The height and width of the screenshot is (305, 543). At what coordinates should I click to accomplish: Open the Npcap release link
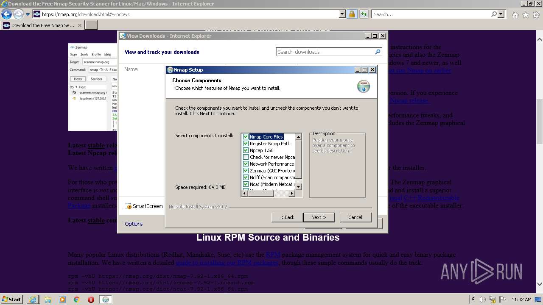[x=409, y=101]
